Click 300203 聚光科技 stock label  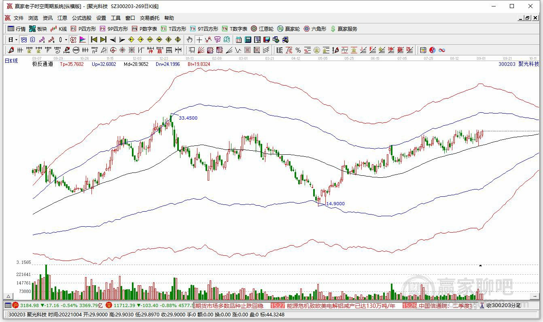click(519, 64)
